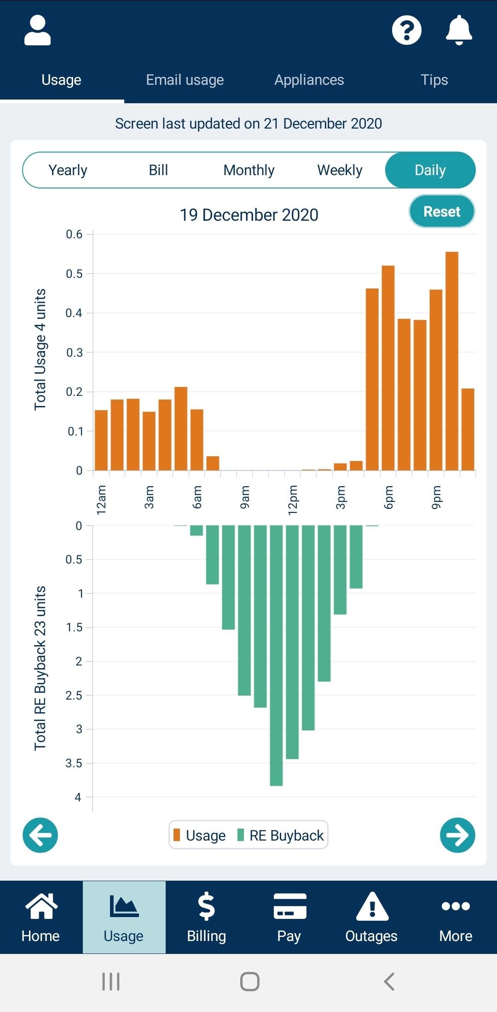Go to next day with right arrow
497x1012 pixels.
click(457, 835)
